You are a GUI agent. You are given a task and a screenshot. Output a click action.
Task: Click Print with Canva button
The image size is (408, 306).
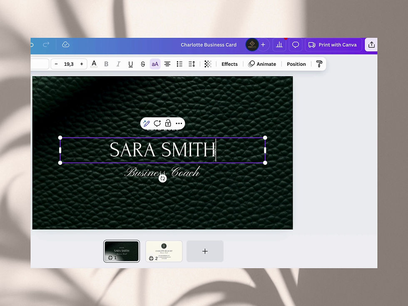pyautogui.click(x=333, y=45)
